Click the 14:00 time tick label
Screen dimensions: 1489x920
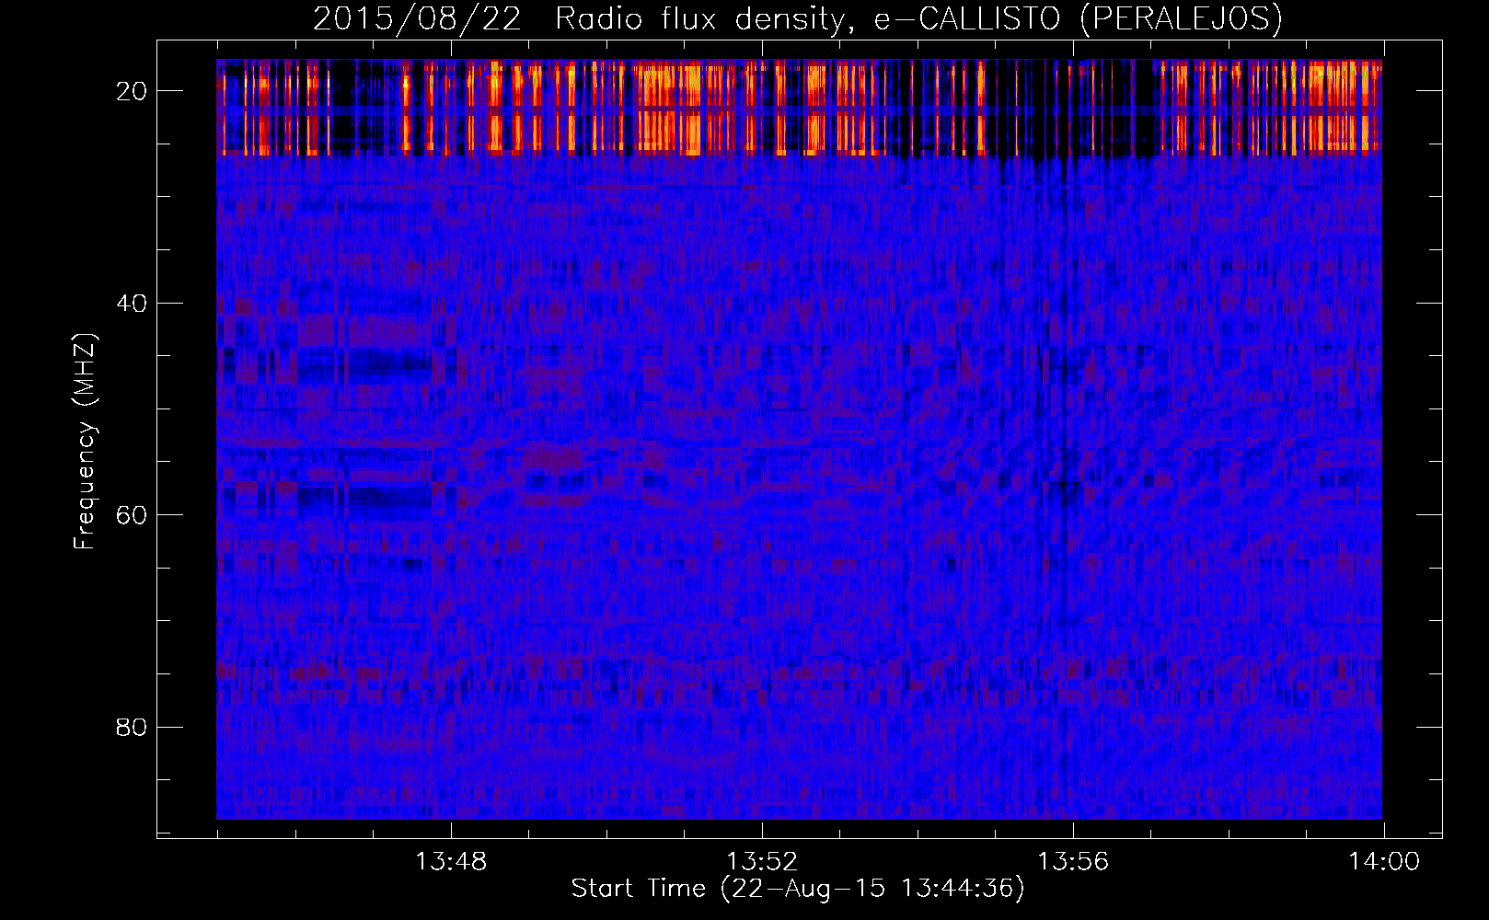tap(1384, 862)
